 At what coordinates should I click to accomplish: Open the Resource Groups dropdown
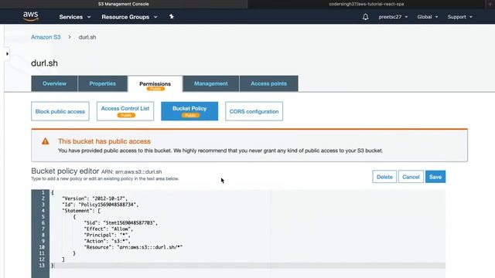[x=129, y=17]
